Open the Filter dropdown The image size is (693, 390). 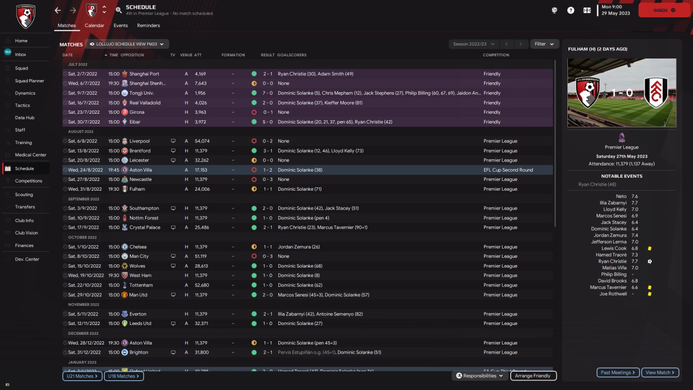(x=545, y=44)
